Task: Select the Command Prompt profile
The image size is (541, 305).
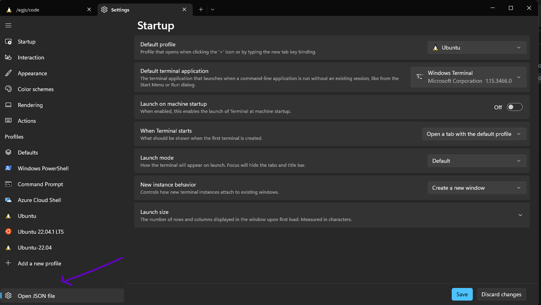Action: click(x=62, y=184)
